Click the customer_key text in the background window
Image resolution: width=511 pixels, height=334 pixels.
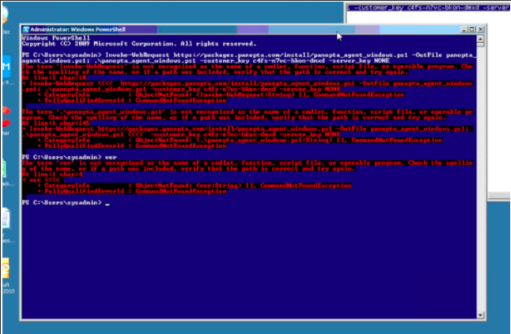(428, 7)
